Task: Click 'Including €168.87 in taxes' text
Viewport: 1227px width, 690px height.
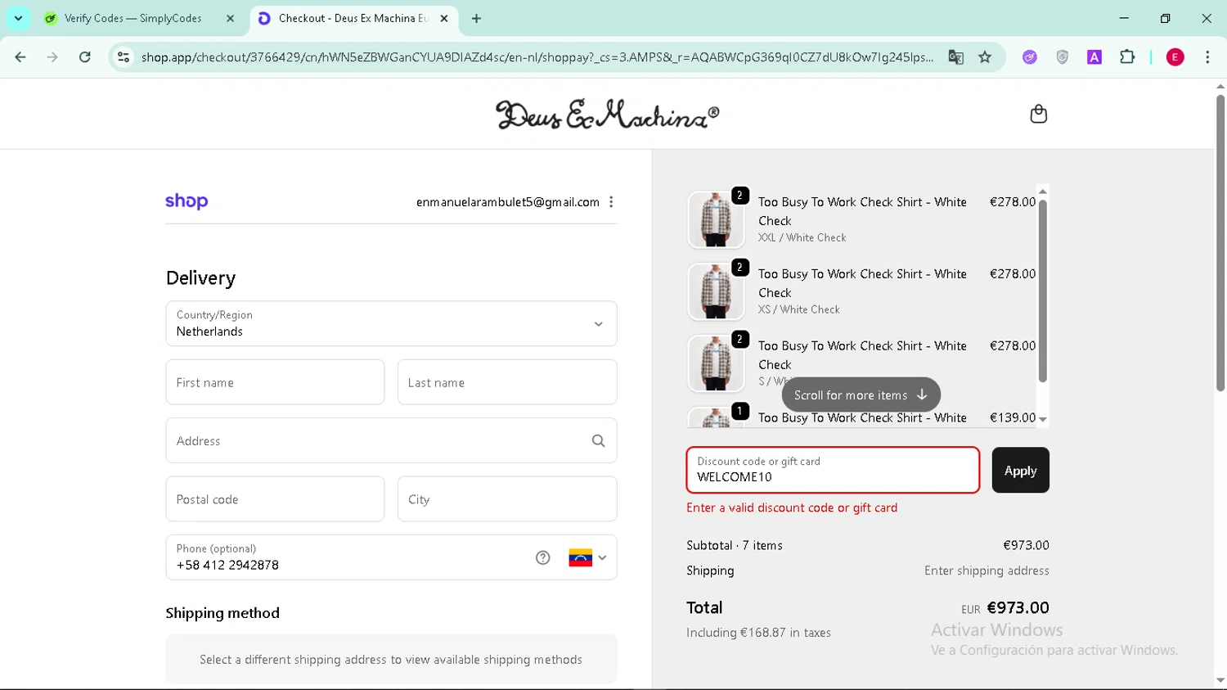Action: pos(758,633)
